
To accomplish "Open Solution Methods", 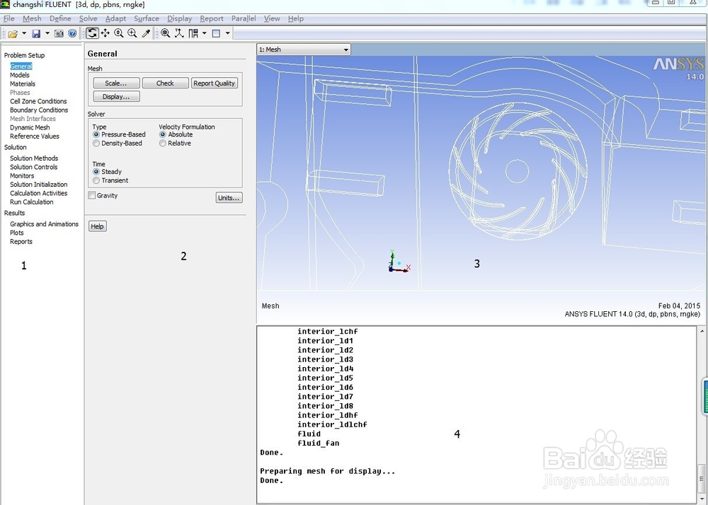I will pos(34,158).
